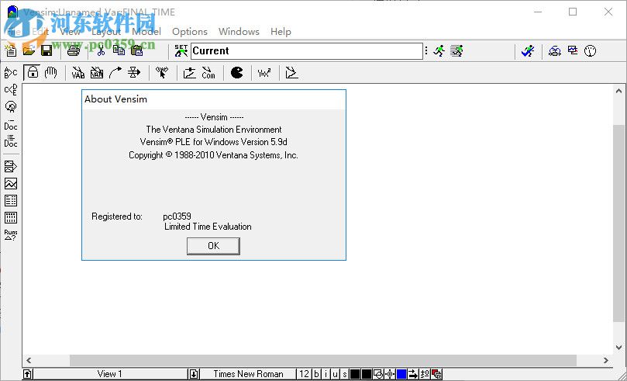Click the Reference Mode graph tool
This screenshot has width=627, height=381.
tap(292, 73)
